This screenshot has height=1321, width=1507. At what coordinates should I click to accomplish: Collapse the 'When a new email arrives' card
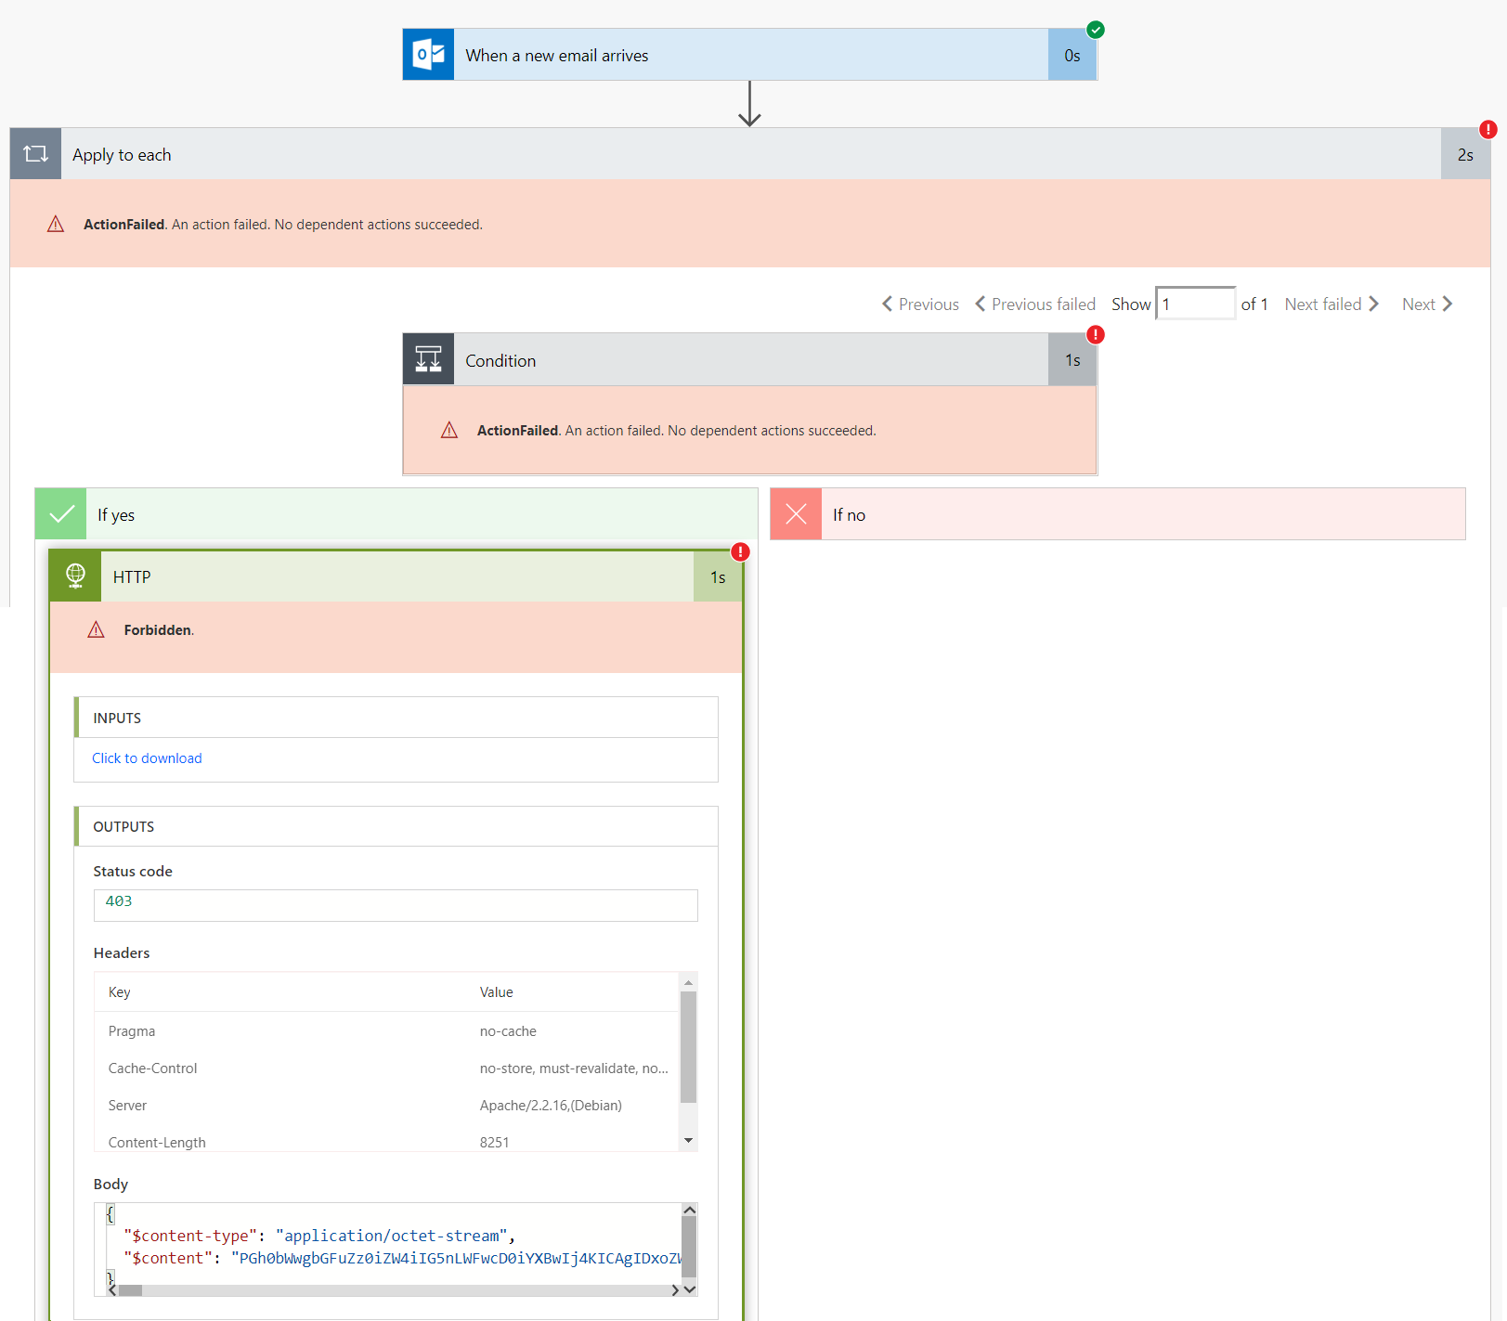pos(750,55)
